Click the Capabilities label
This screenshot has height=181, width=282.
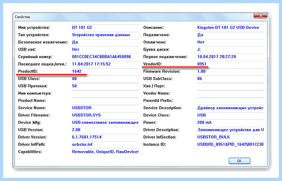30,152
